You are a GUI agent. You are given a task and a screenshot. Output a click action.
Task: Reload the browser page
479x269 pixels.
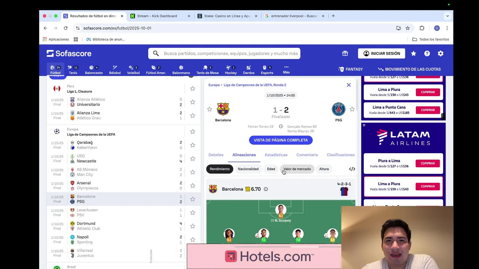click(x=65, y=28)
